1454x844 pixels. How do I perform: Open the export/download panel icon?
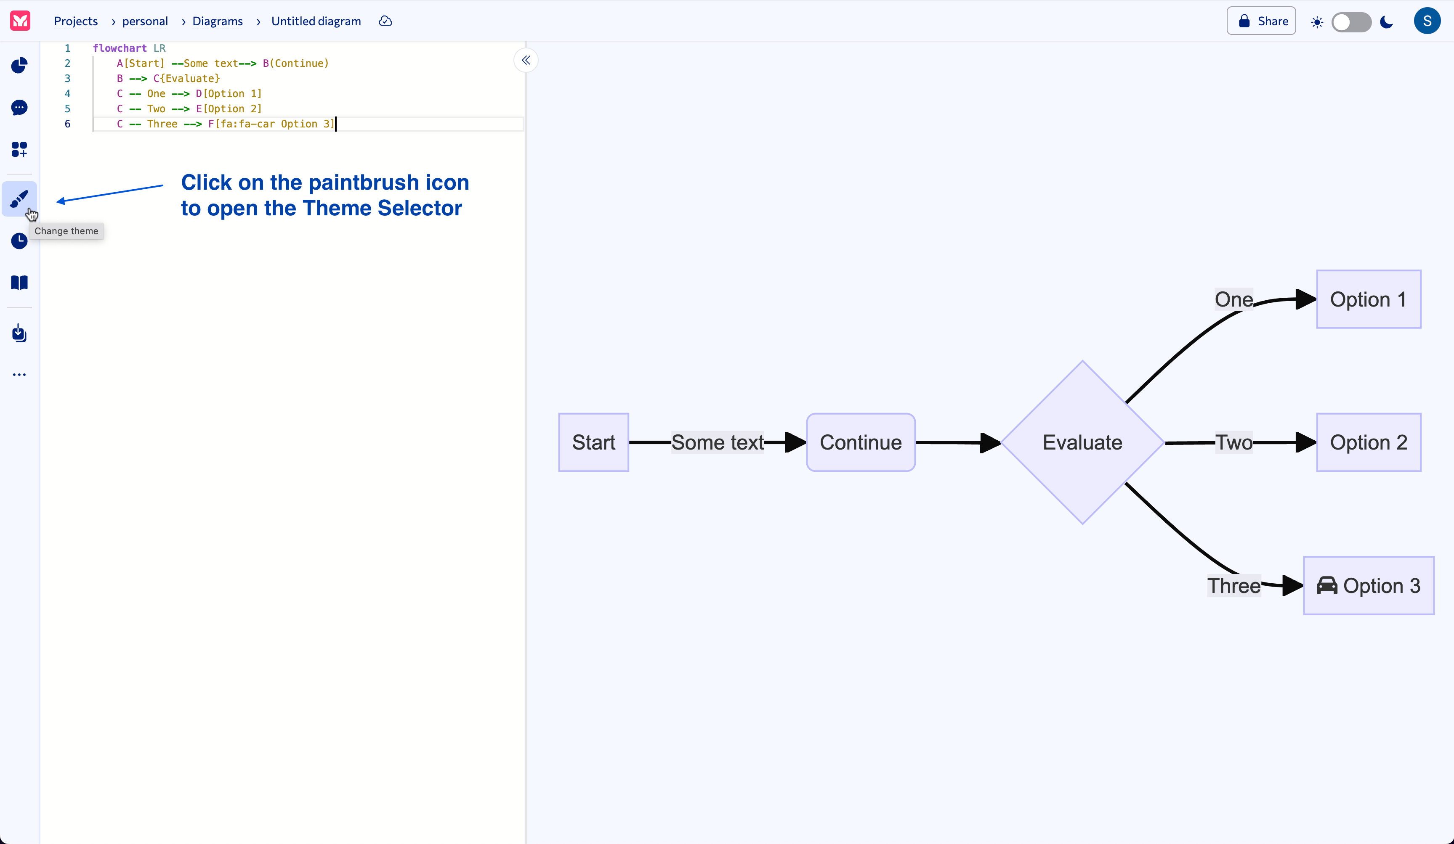(19, 333)
